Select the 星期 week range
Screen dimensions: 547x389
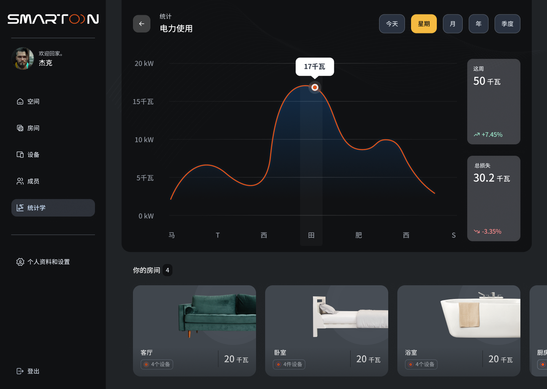(x=424, y=24)
